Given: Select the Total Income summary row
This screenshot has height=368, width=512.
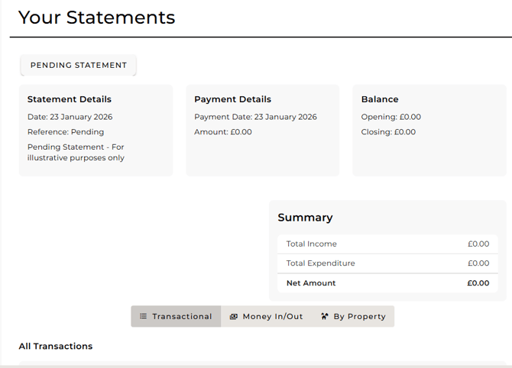Looking at the screenshot, I should (387, 244).
